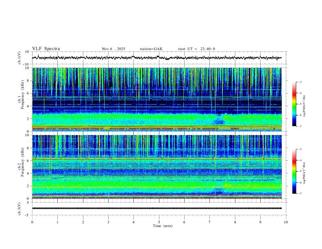Select the 8 minute tick label on time axis
The height and width of the screenshot is (249, 322).
point(235,222)
